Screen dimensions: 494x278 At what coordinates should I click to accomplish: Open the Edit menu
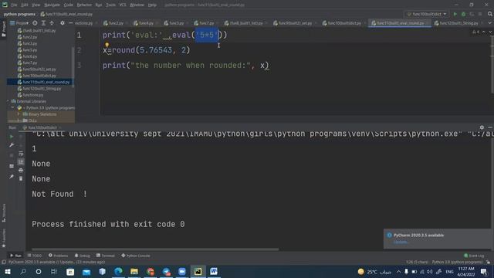[25, 5]
